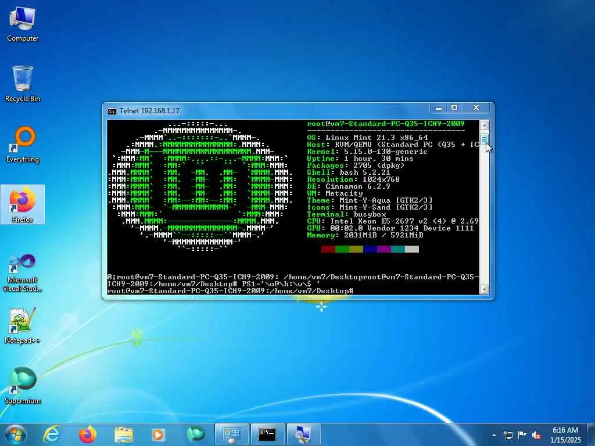Viewport: 595px width, 446px height.
Task: Click the 'Shell: bash 5.2.21' line
Action: tap(349, 172)
